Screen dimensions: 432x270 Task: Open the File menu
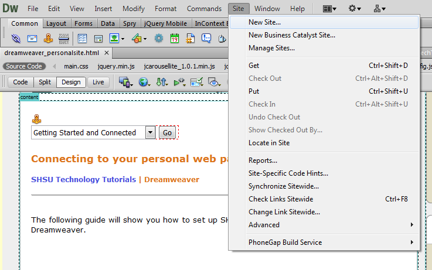pyautogui.click(x=33, y=9)
